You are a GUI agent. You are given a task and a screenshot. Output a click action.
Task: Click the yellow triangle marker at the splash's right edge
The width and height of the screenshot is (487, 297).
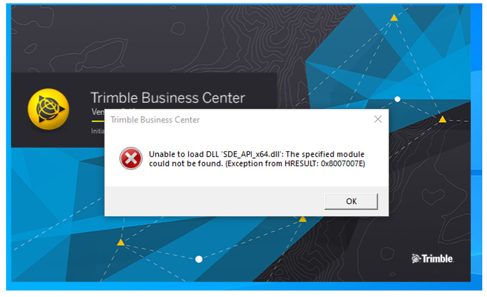442,119
